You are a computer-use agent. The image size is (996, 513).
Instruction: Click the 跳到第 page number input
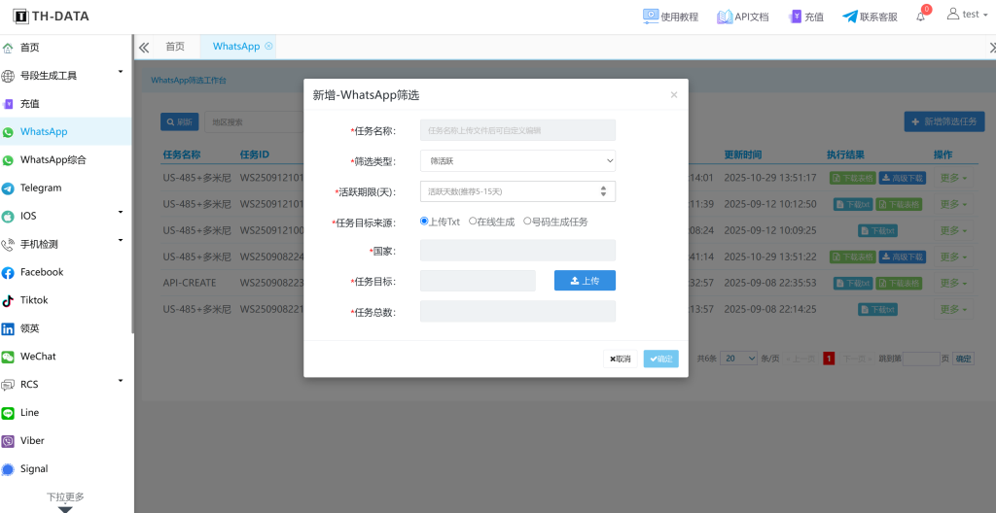[921, 359]
